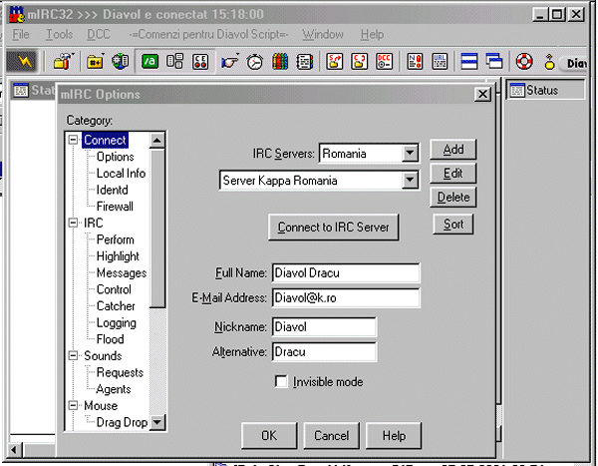Select Highlight in category tree
The height and width of the screenshot is (466, 598).
118,255
